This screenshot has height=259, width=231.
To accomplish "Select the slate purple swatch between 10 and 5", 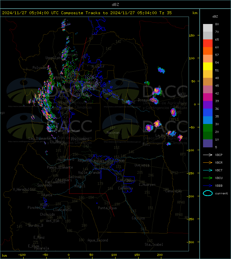I will pos(208,143).
